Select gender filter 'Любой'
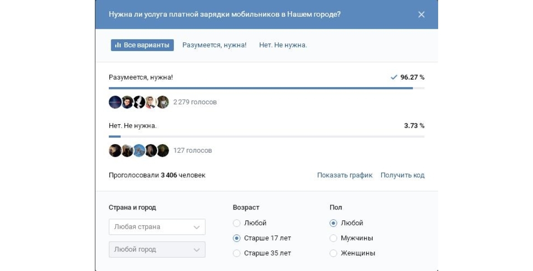Viewport: 533px width, 271px height. [346, 223]
